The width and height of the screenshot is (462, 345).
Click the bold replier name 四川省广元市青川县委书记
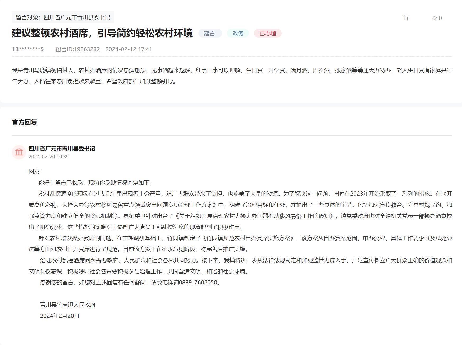click(62, 149)
